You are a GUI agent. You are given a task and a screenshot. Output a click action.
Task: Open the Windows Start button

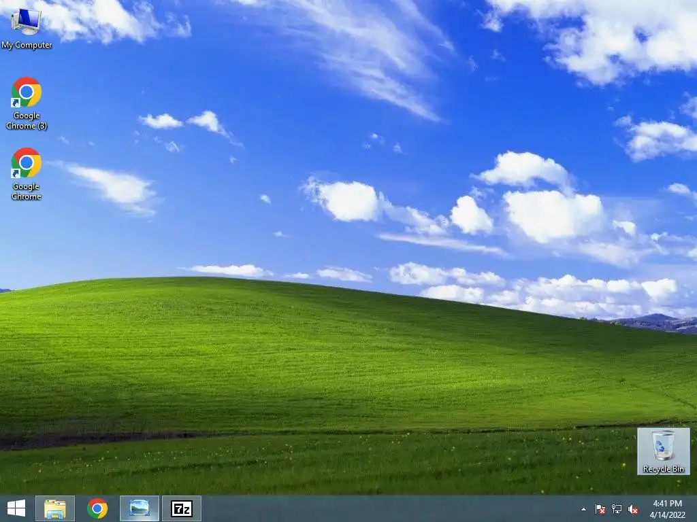point(16,508)
